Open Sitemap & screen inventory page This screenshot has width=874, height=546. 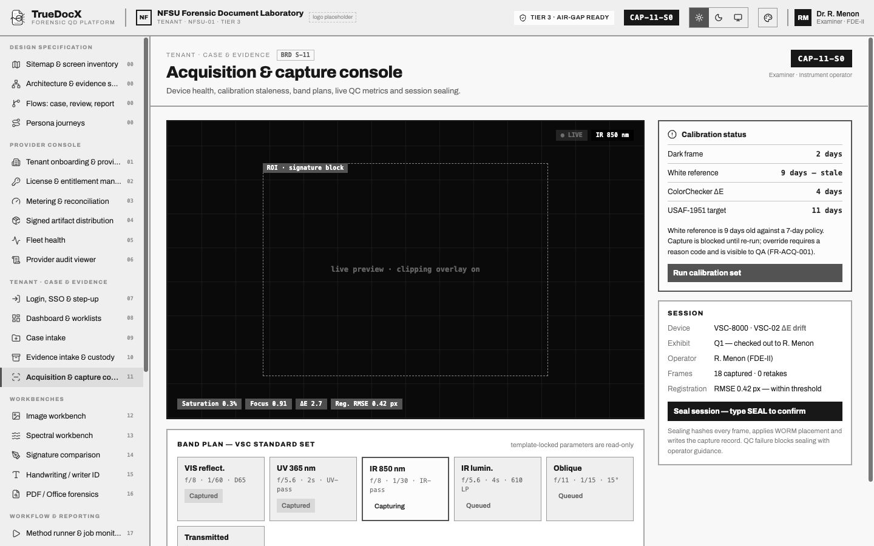coord(72,64)
